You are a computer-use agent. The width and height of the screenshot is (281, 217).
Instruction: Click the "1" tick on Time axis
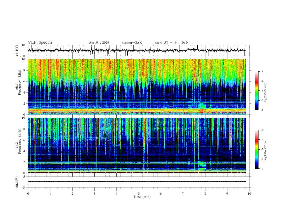click(50, 194)
